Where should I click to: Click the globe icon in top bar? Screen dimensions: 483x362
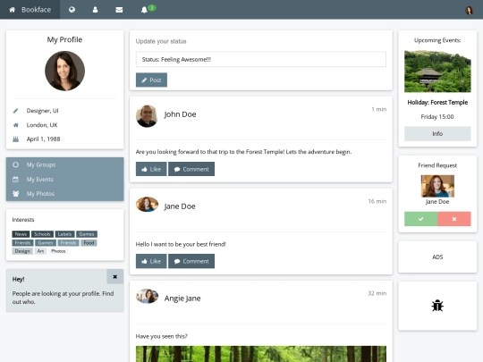point(72,10)
